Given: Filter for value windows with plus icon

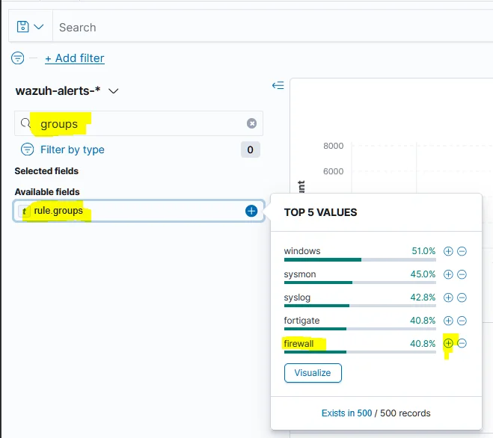Looking at the screenshot, I should (448, 251).
